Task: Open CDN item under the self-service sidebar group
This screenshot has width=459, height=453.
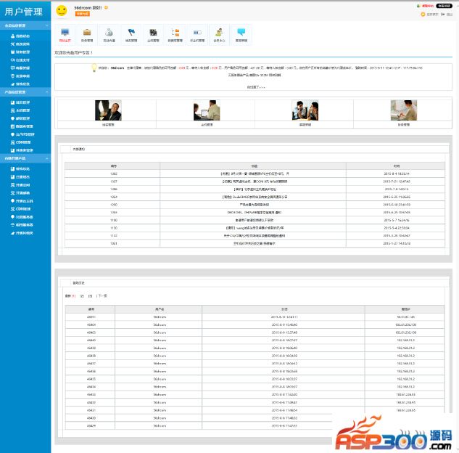Action: (21, 209)
